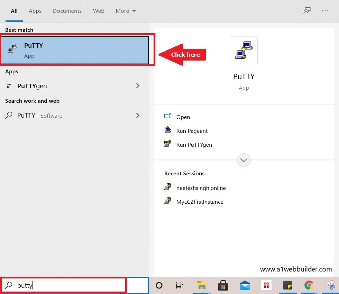Open the three-dot options menu
This screenshot has width=339, height=294.
pyautogui.click(x=325, y=11)
